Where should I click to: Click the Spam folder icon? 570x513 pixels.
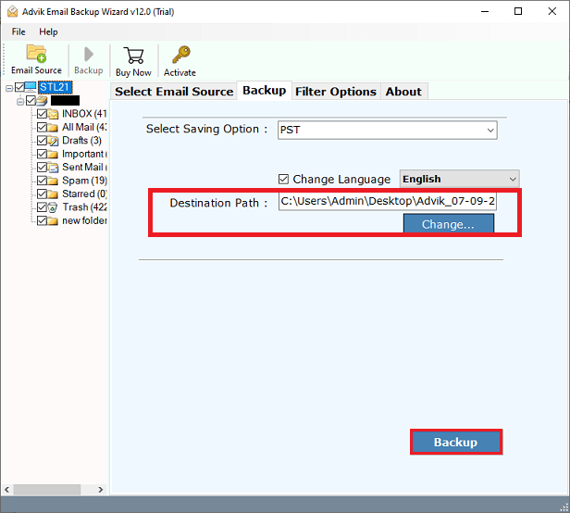(x=53, y=181)
